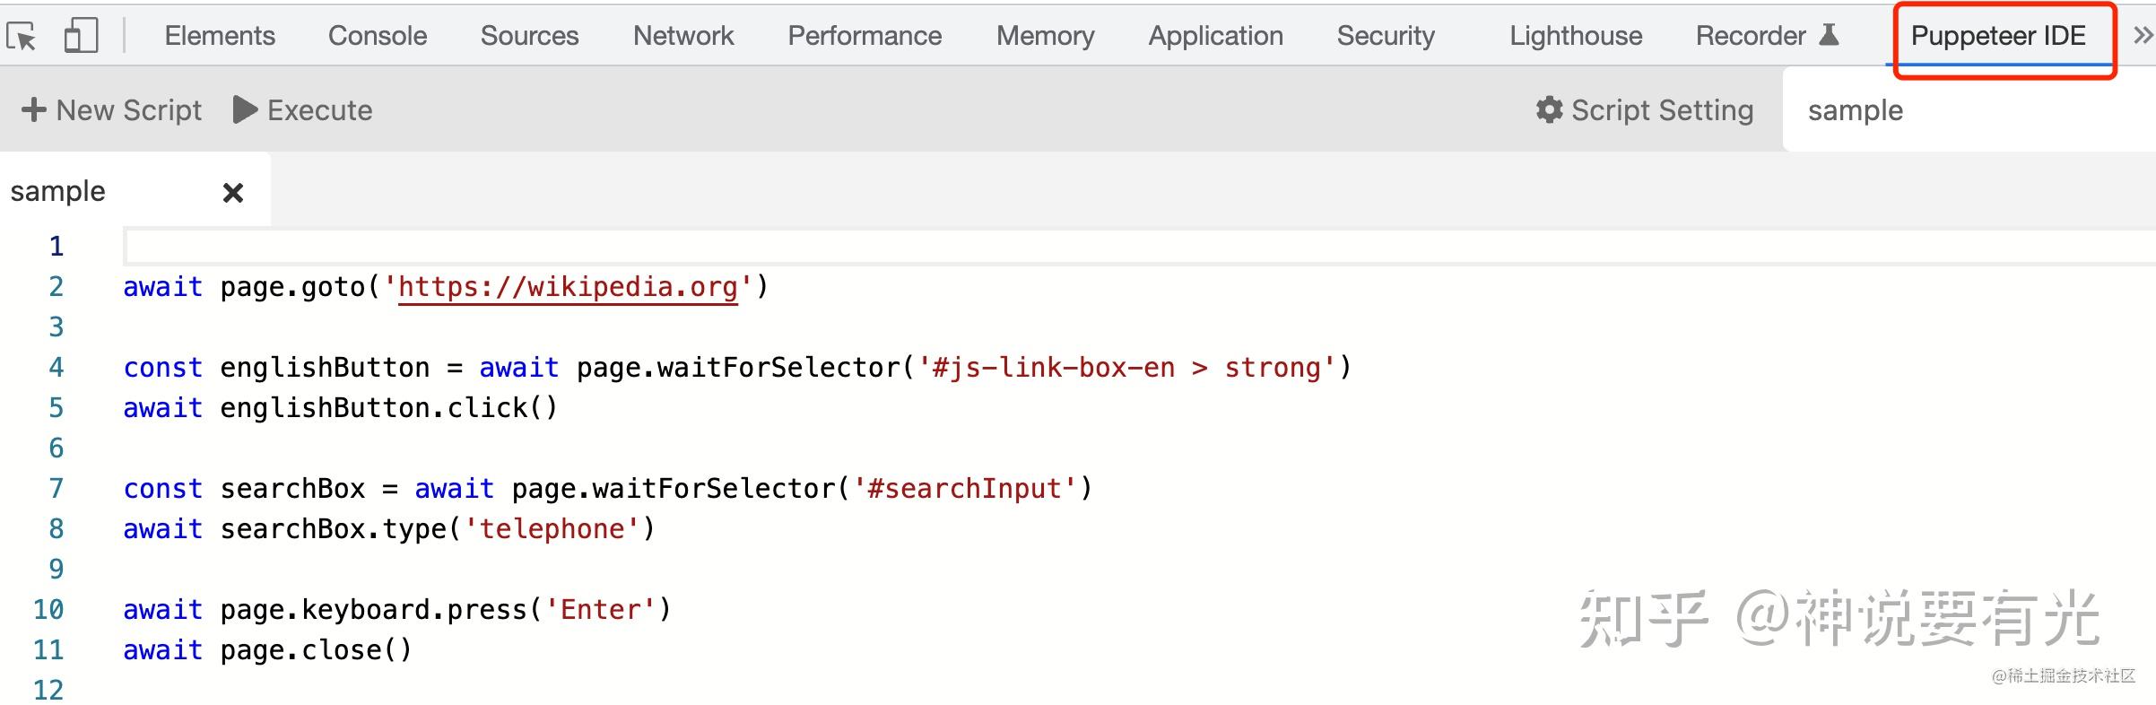
Task: Switch to the Recorder panel
Action: pos(1750,36)
